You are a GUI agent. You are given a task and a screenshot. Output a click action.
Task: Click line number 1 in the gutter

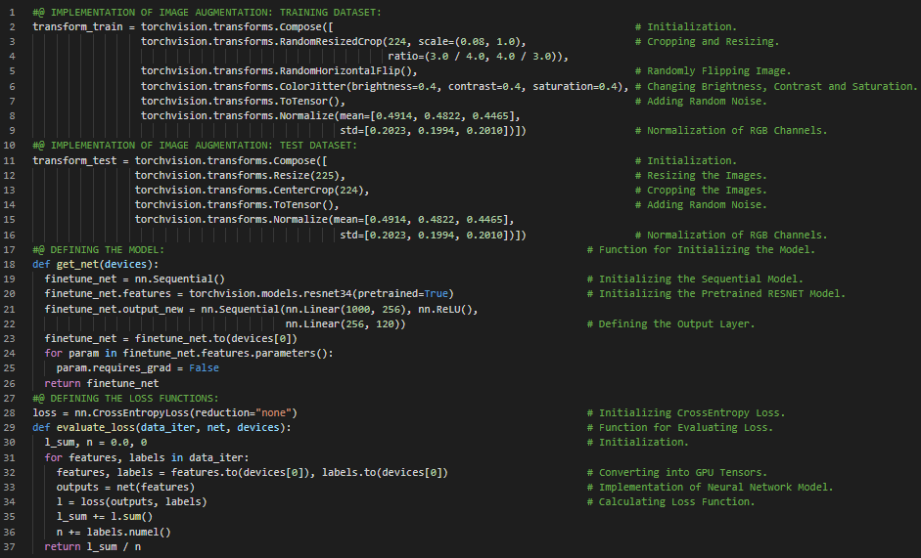(x=13, y=12)
